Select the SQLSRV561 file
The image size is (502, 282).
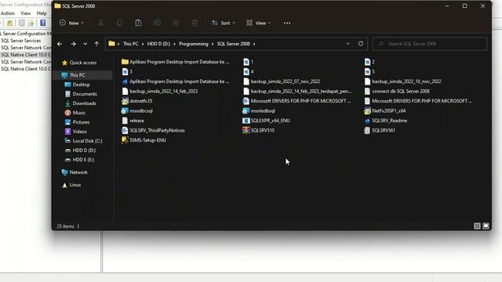click(380, 131)
